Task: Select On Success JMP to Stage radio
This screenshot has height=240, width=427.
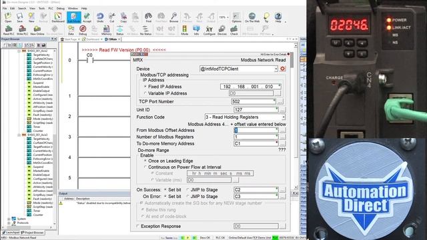Action: coord(187,189)
